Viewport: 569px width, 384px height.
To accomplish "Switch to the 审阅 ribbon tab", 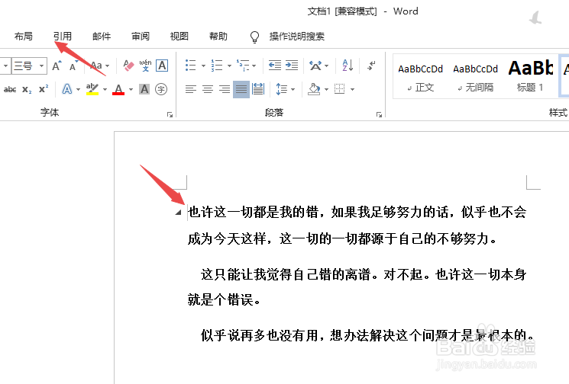I will (x=141, y=37).
